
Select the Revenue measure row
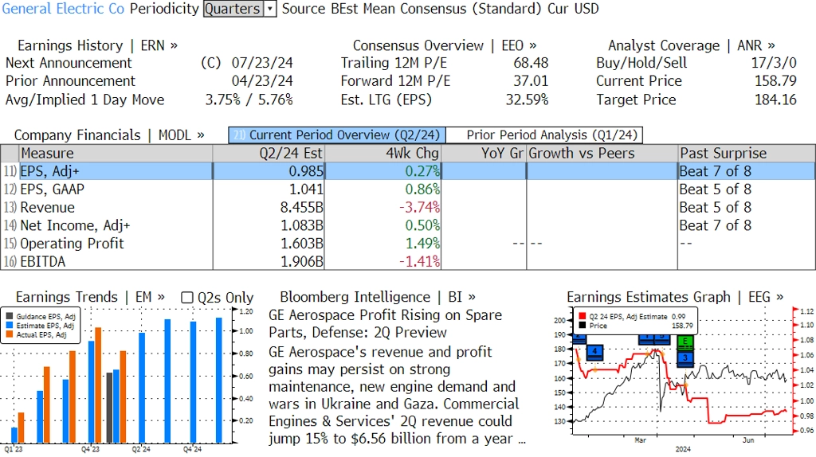(408, 208)
